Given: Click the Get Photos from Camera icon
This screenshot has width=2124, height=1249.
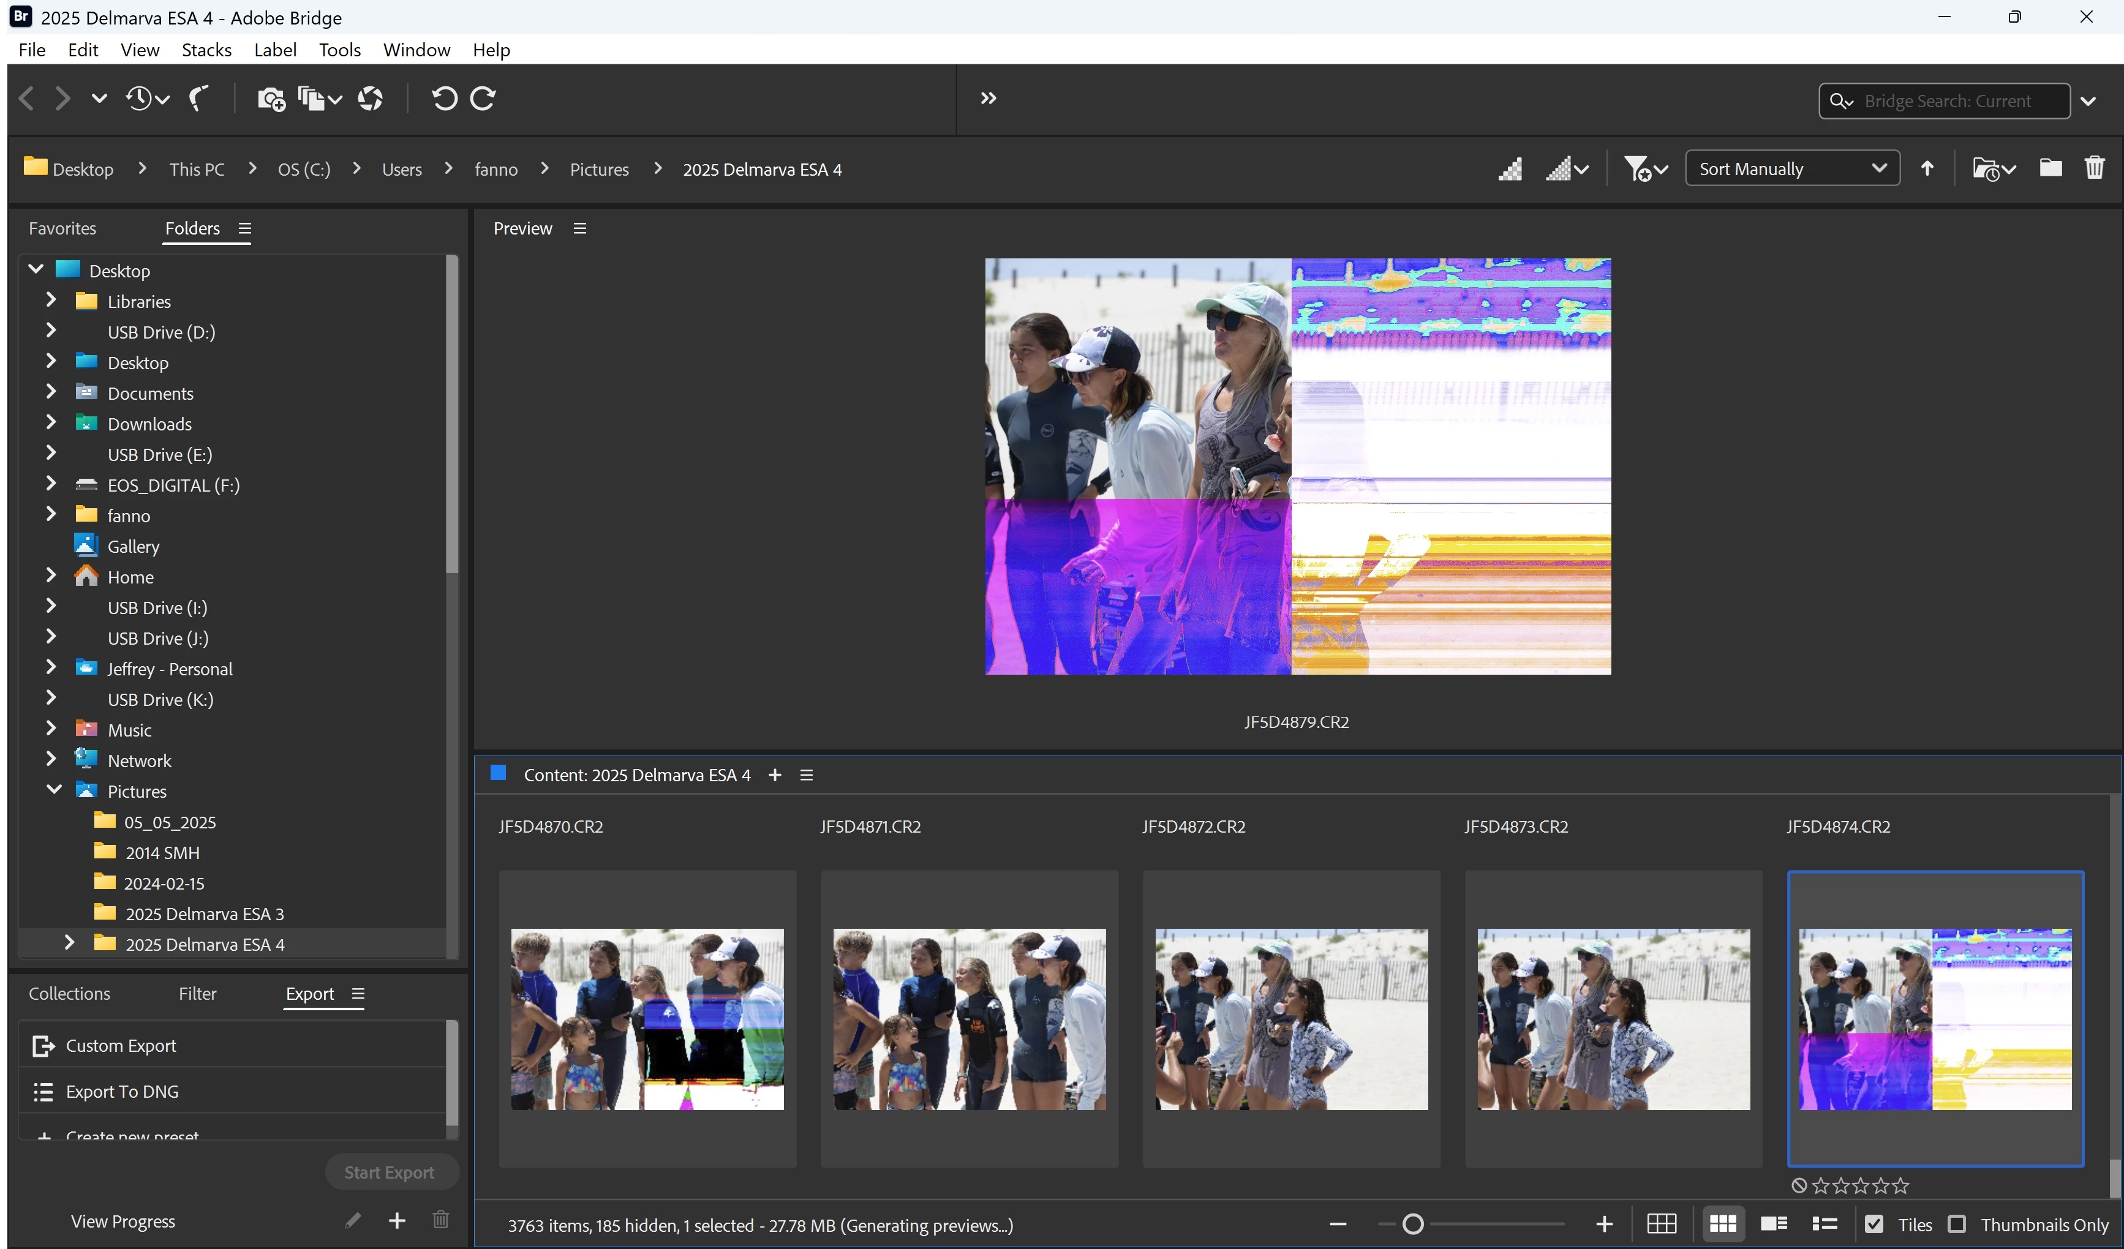Looking at the screenshot, I should click(271, 99).
